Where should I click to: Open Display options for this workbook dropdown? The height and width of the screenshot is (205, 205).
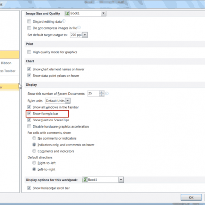[x=121, y=180]
